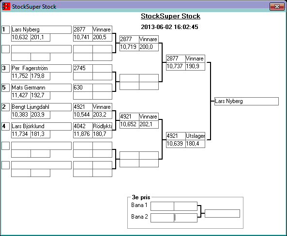Select the 10,652 time cell for 4921
287x236 pixels.
pos(129,124)
